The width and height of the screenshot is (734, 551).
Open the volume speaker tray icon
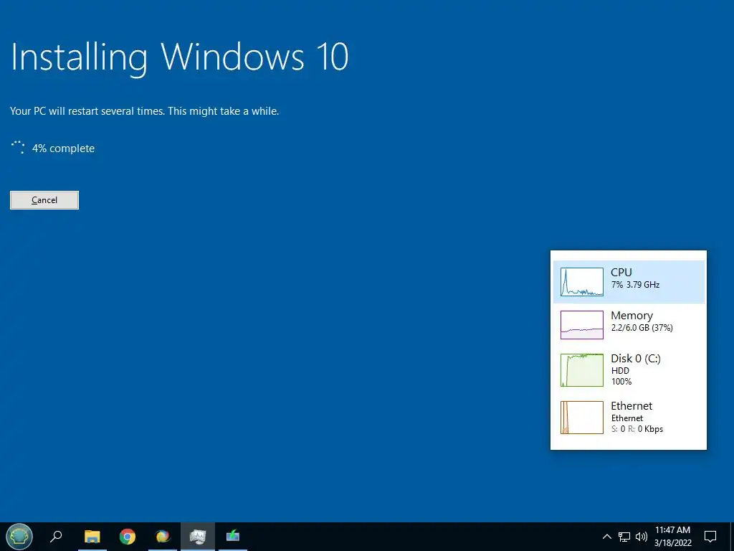642,537
